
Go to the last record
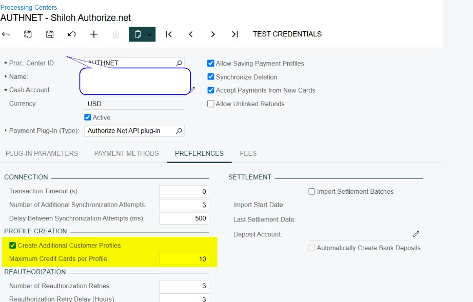234,34
